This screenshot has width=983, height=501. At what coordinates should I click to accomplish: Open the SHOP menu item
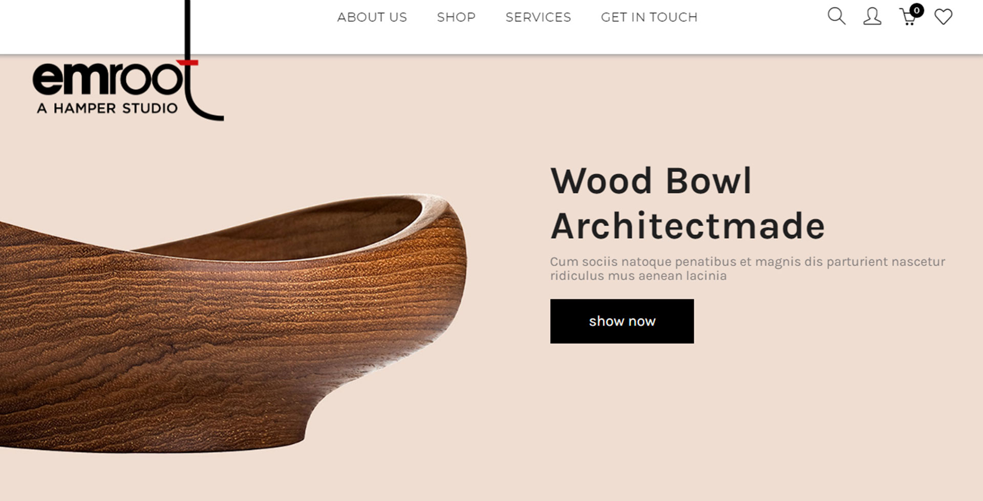pyautogui.click(x=456, y=17)
